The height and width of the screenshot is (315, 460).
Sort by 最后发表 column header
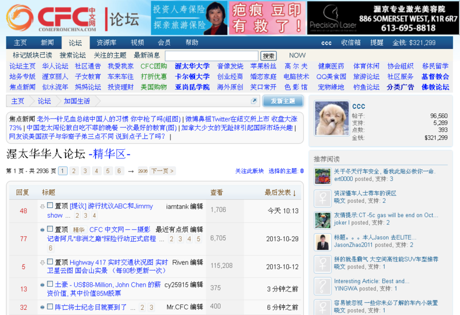click(x=280, y=192)
